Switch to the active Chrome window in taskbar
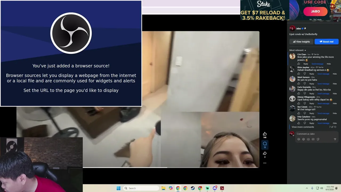Image resolution: width=341 pixels, height=192 pixels. (178, 188)
